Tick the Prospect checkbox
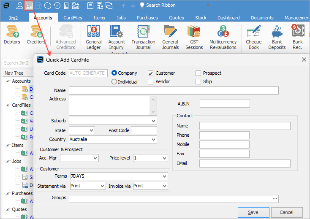310x219 pixels. point(198,73)
